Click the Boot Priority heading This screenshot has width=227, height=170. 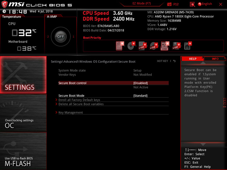(92, 38)
